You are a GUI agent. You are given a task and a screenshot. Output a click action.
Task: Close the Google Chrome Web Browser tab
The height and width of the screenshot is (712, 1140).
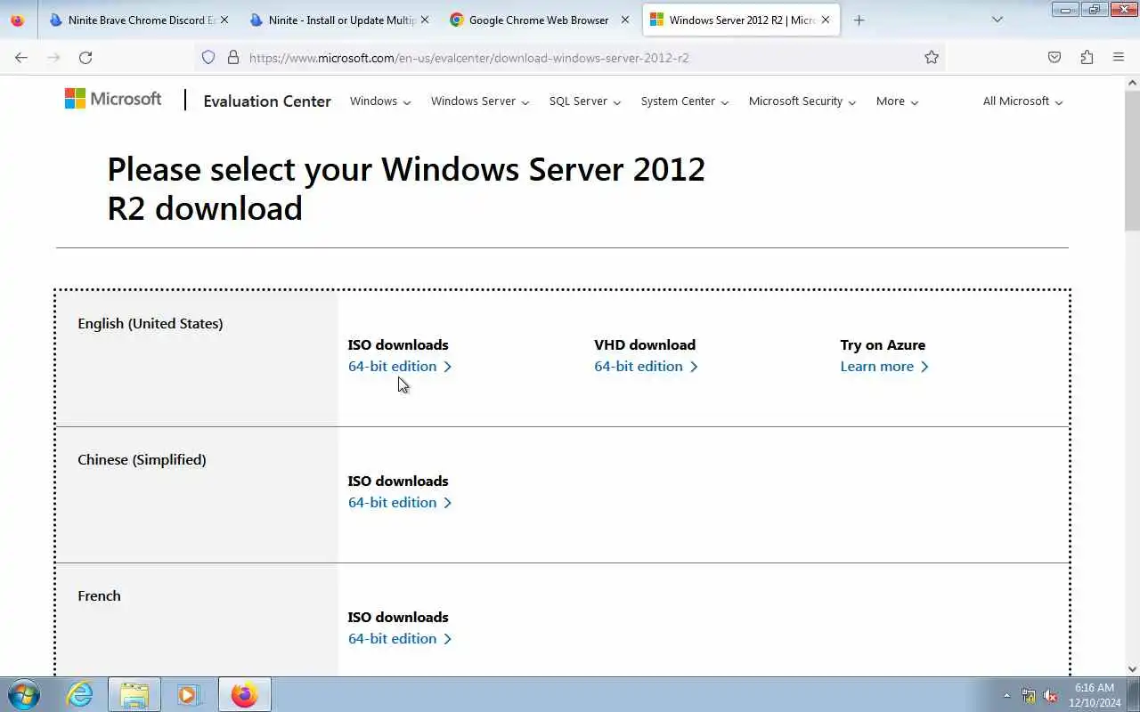click(624, 20)
